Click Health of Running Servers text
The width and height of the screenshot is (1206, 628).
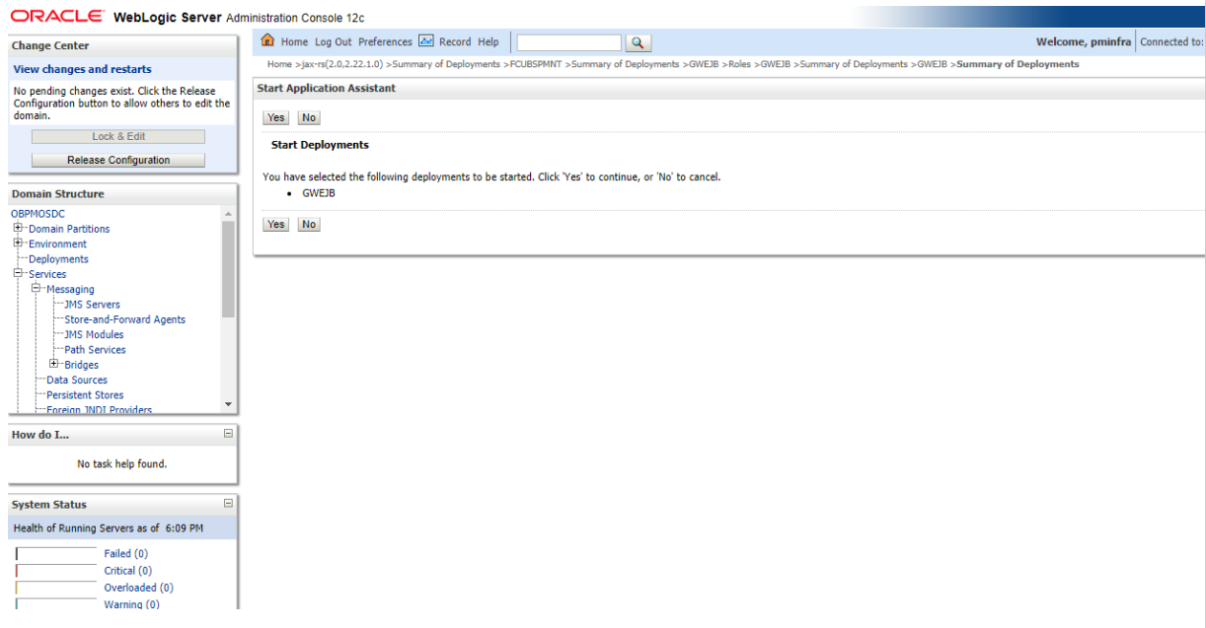click(109, 528)
